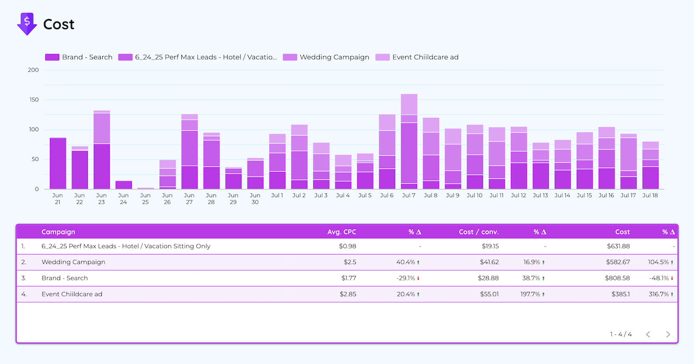Click the 197.7% change value
Image resolution: width=694 pixels, height=364 pixels.
pos(529,294)
